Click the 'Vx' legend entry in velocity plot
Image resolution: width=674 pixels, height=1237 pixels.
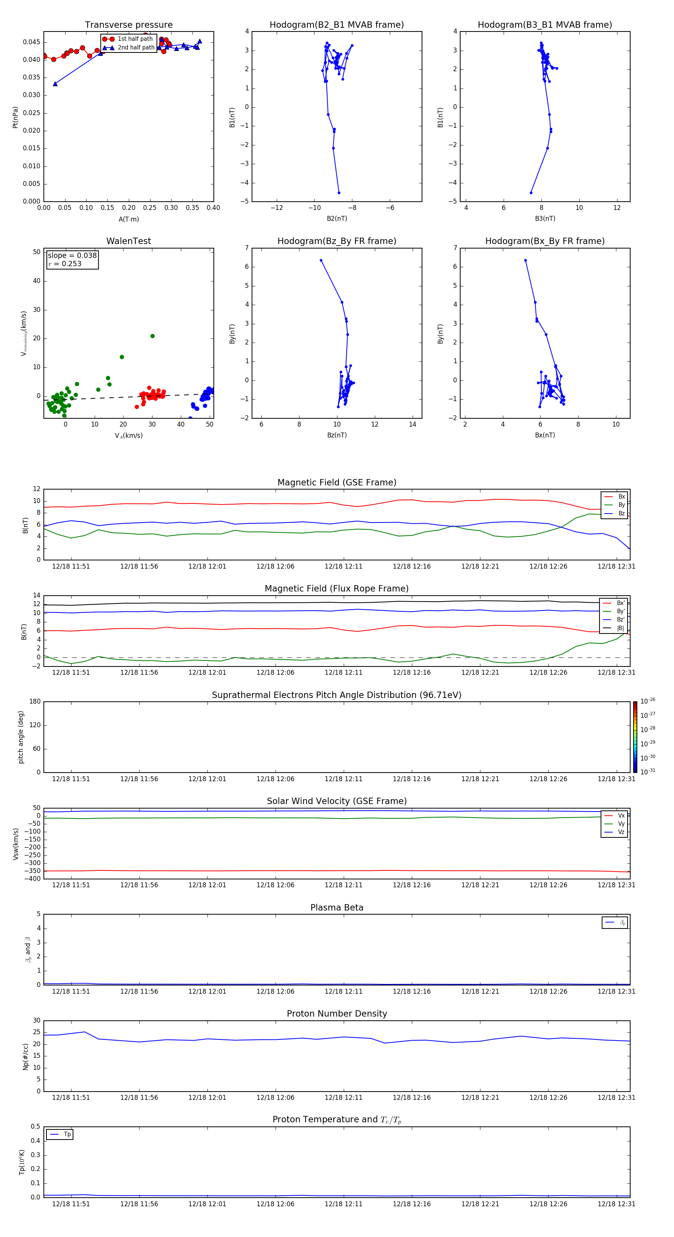click(614, 815)
